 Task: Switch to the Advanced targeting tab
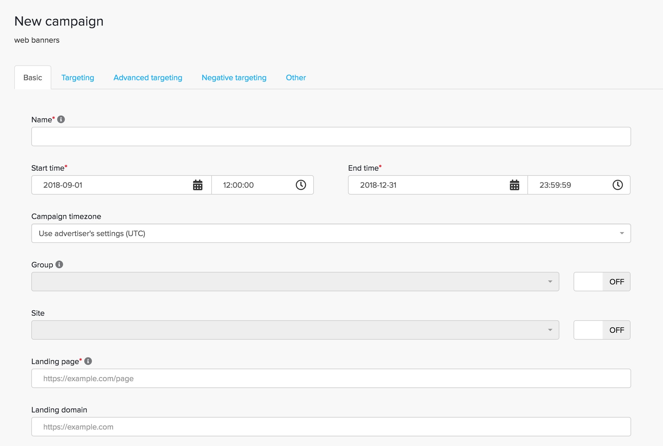click(148, 78)
